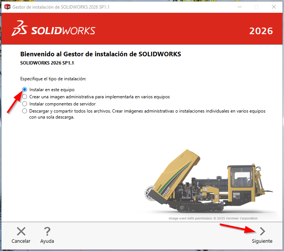
Task: Click the drilling machine image
Action: pos(209,181)
